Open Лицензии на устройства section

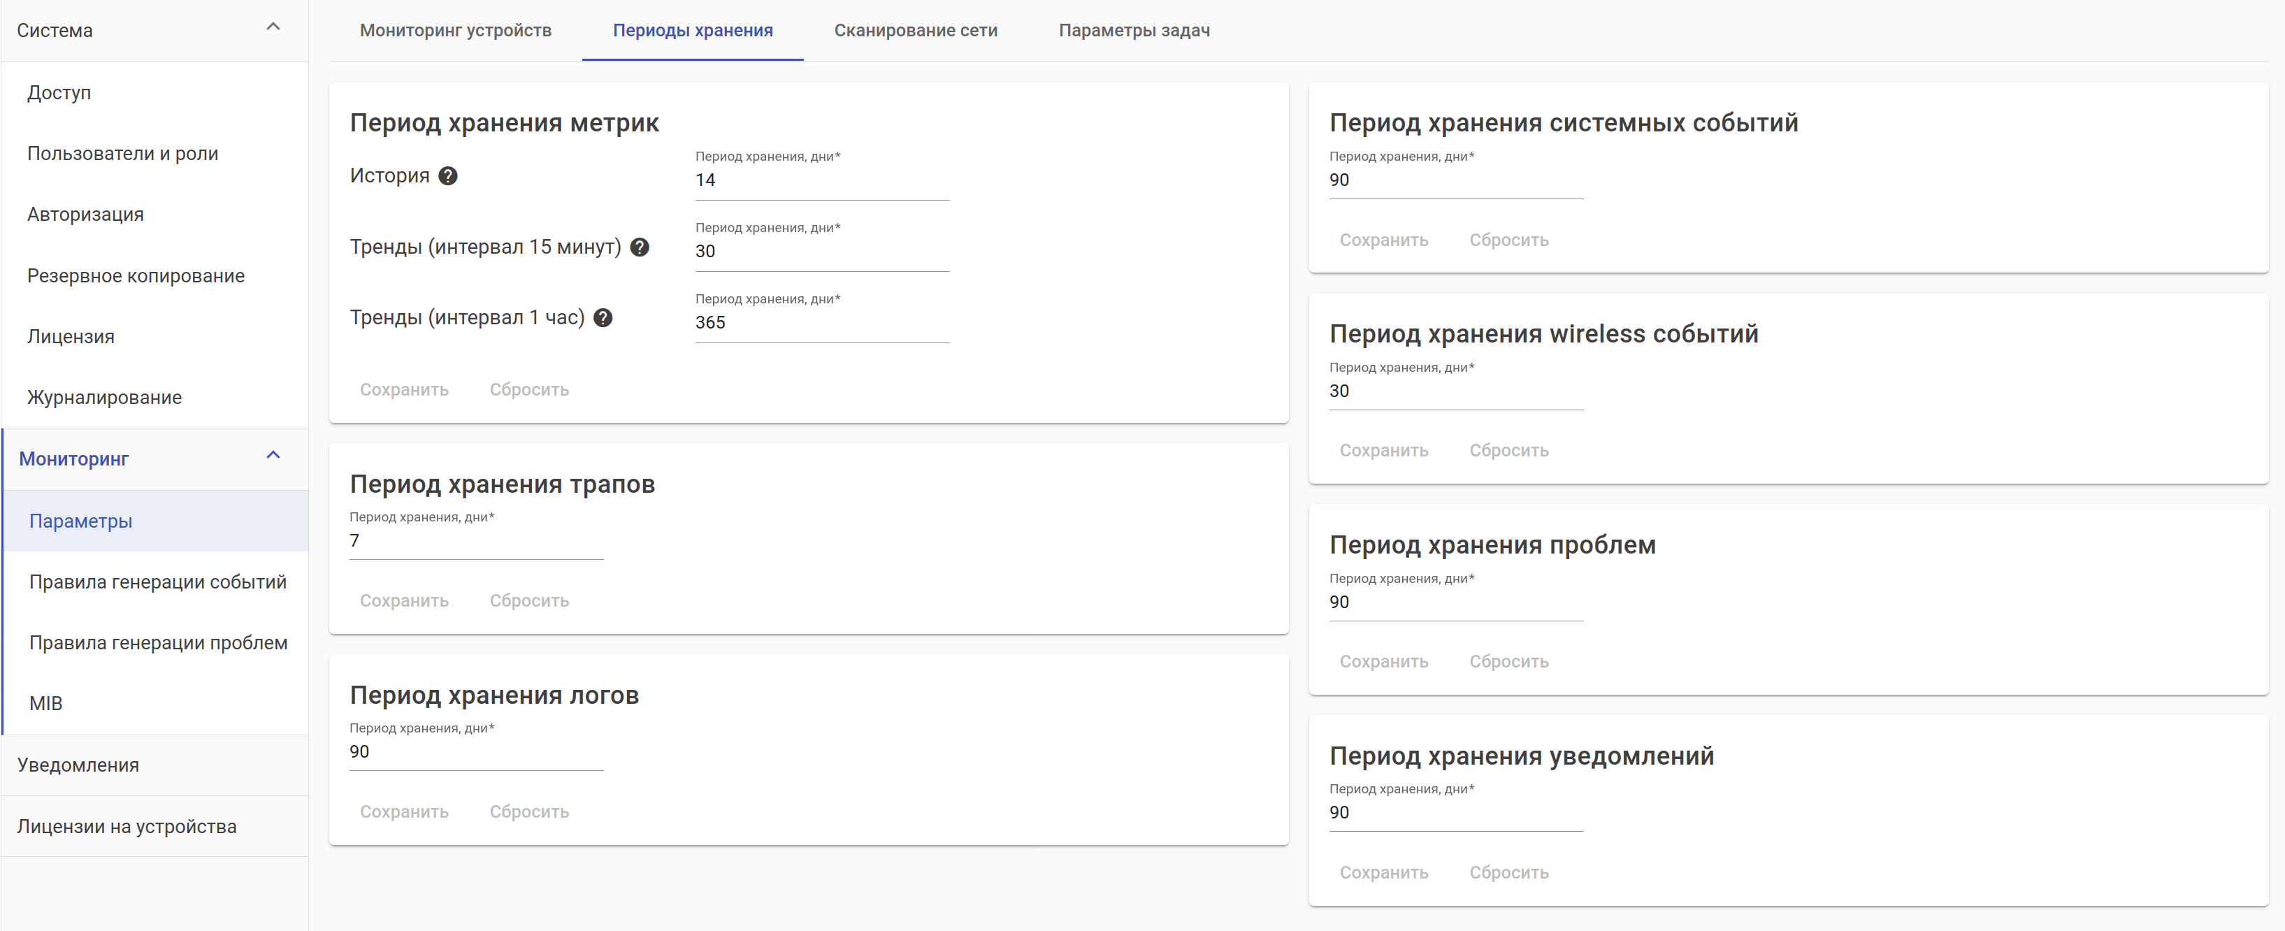coord(127,826)
